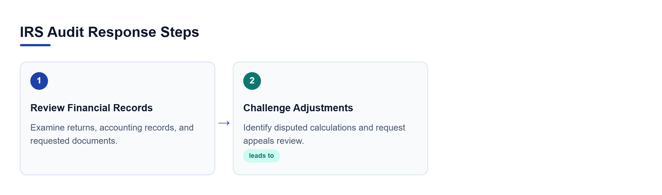Viewport: 662px width, 195px height.
Task: Click the word 'Adjustments' in step 2 heading
Action: (x=323, y=108)
